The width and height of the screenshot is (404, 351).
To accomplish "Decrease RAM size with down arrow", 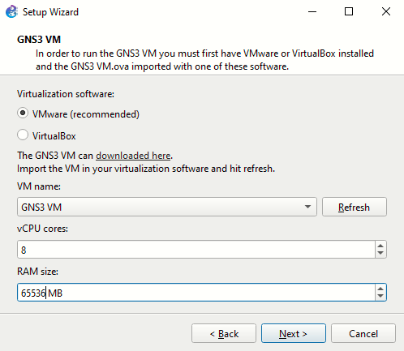I will 380,296.
